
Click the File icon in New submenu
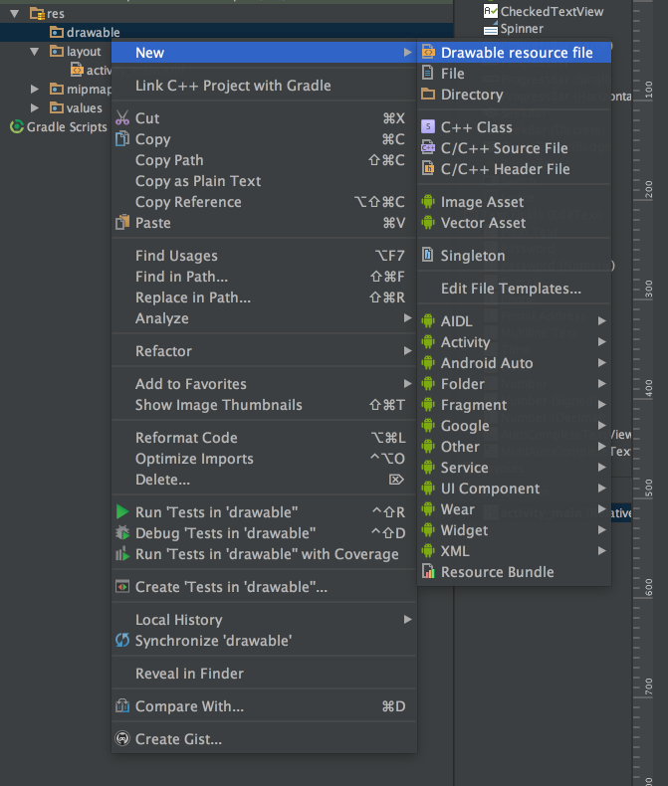click(x=428, y=74)
